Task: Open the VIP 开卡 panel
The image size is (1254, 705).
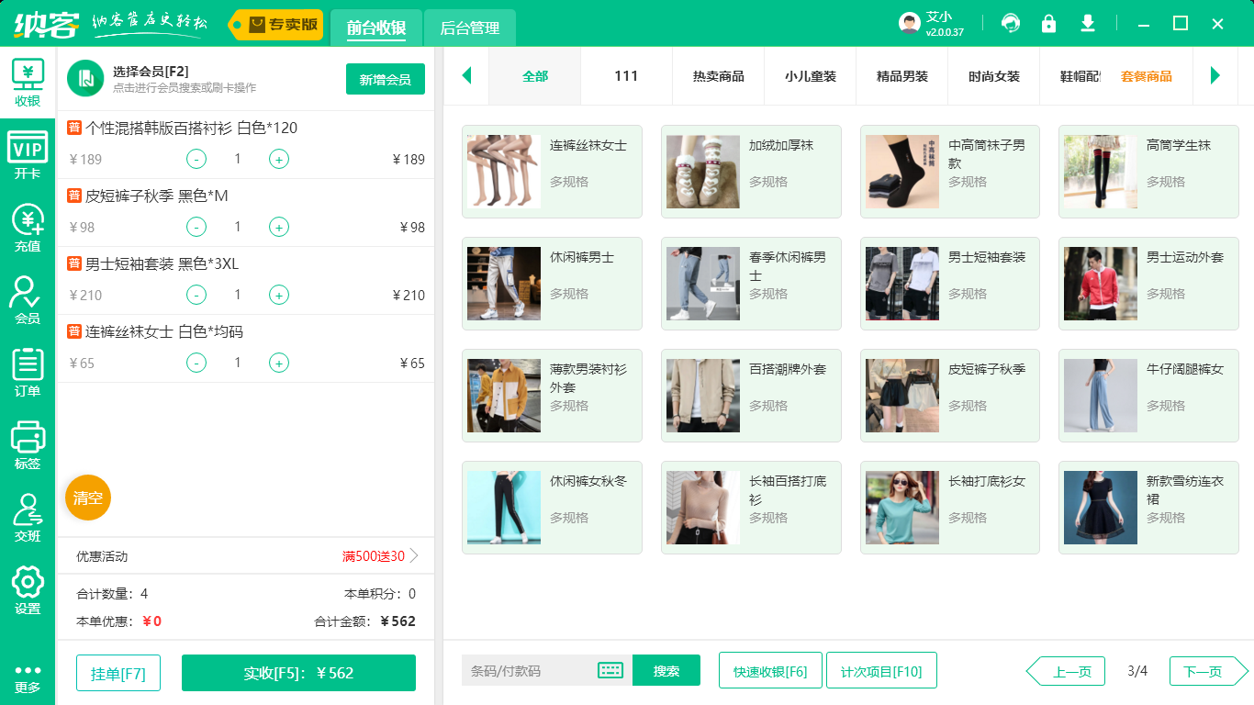Action: point(28,151)
